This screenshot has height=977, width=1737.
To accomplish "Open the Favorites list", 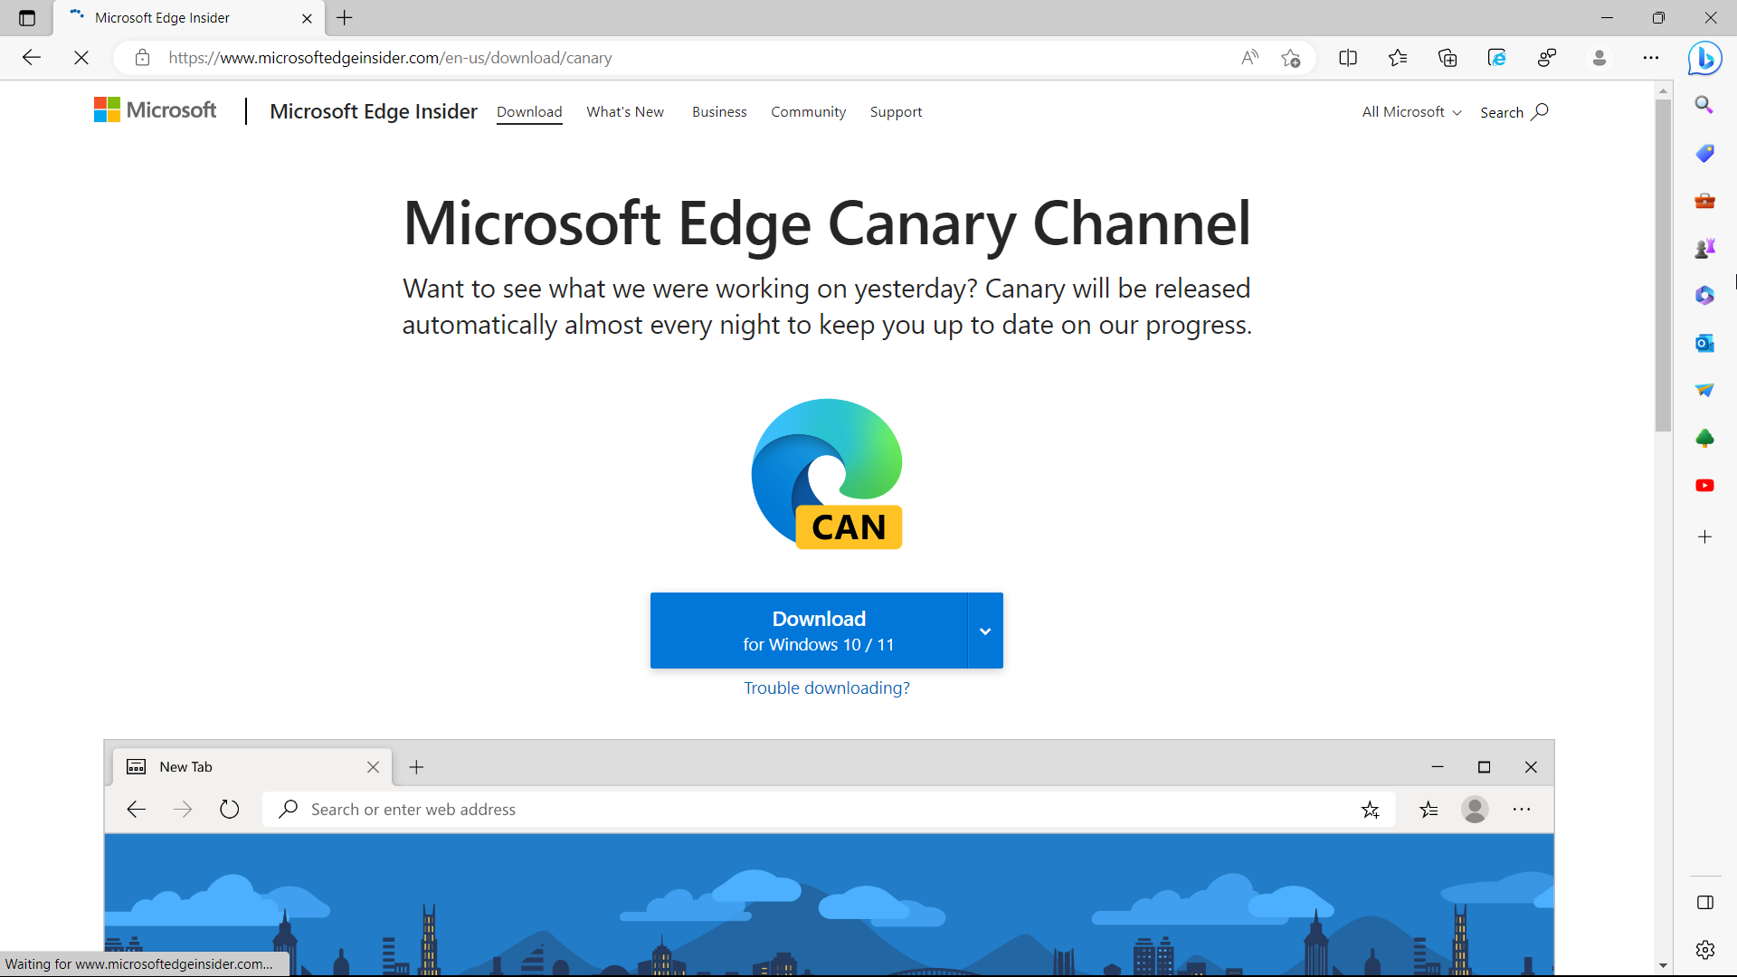I will click(x=1398, y=58).
